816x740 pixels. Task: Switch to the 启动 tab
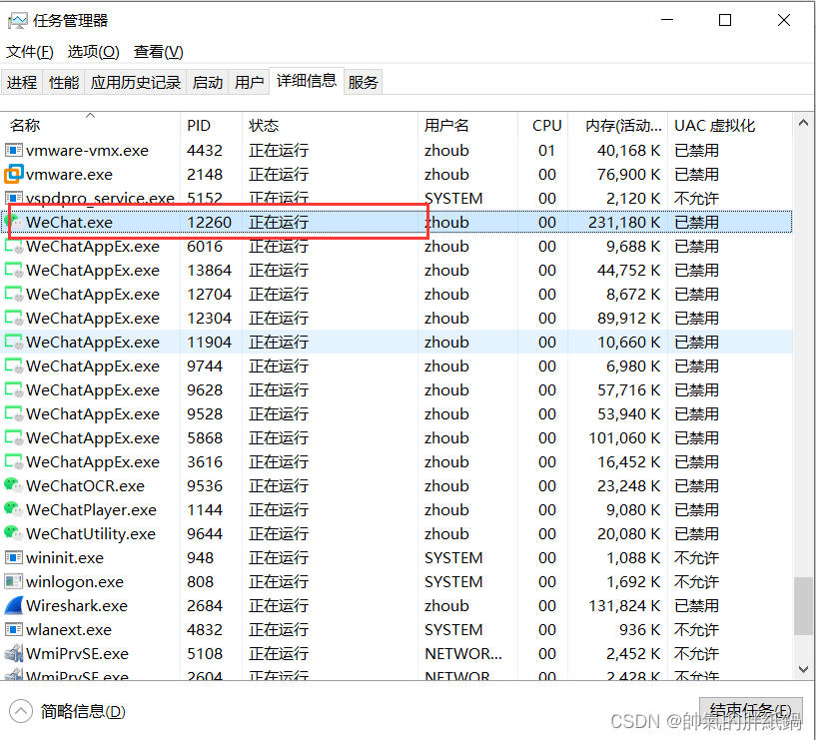point(207,82)
